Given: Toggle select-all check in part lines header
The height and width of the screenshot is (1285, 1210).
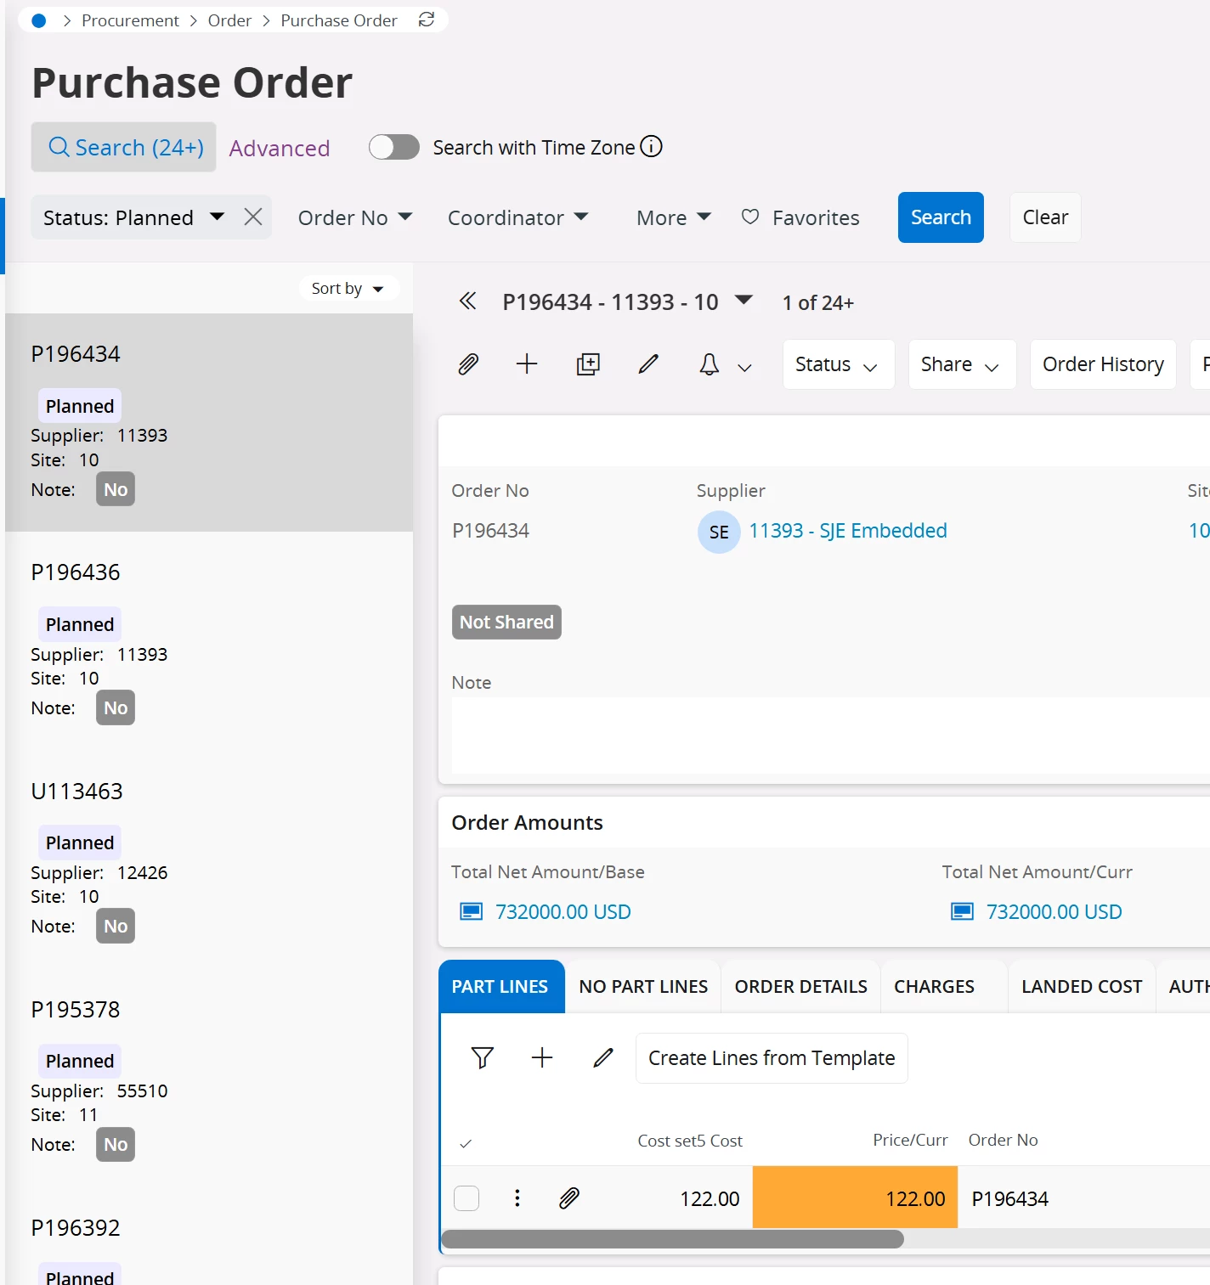Looking at the screenshot, I should point(466,1143).
